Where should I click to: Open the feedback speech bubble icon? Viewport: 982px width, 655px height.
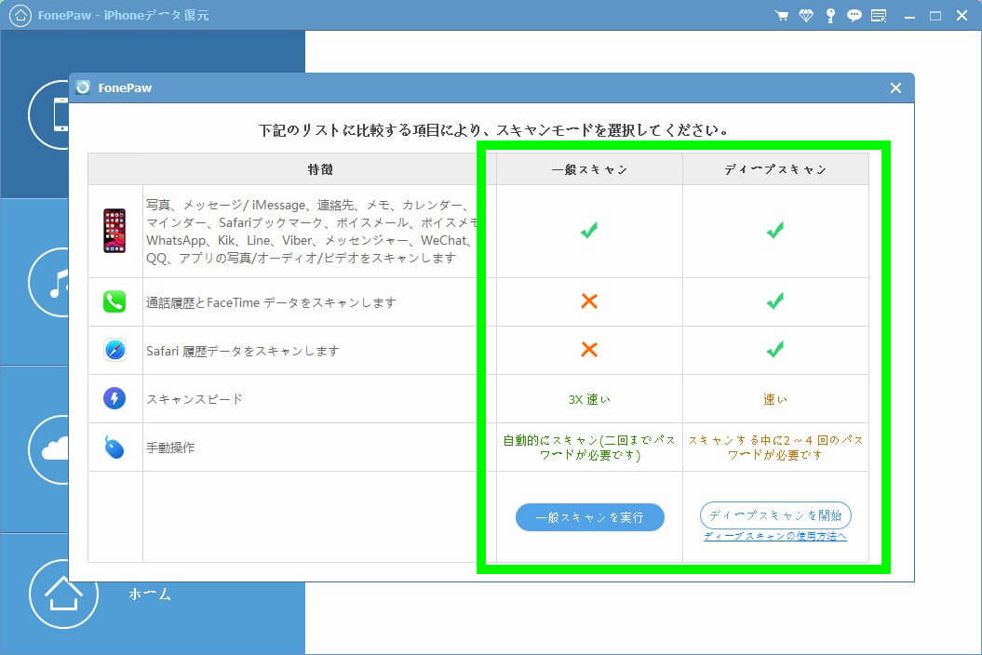click(x=854, y=16)
